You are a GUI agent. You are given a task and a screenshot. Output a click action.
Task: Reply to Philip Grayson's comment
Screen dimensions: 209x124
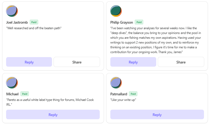point(133,62)
